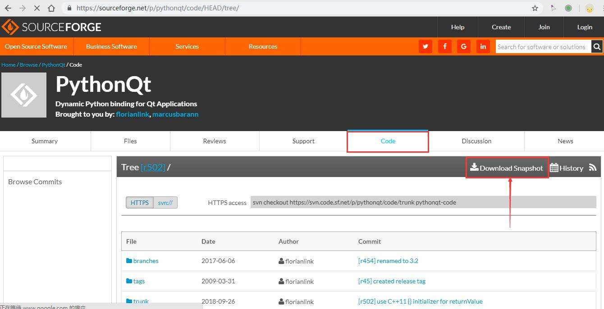Click the File column header
The image size is (604, 309).
pyautogui.click(x=131, y=241)
